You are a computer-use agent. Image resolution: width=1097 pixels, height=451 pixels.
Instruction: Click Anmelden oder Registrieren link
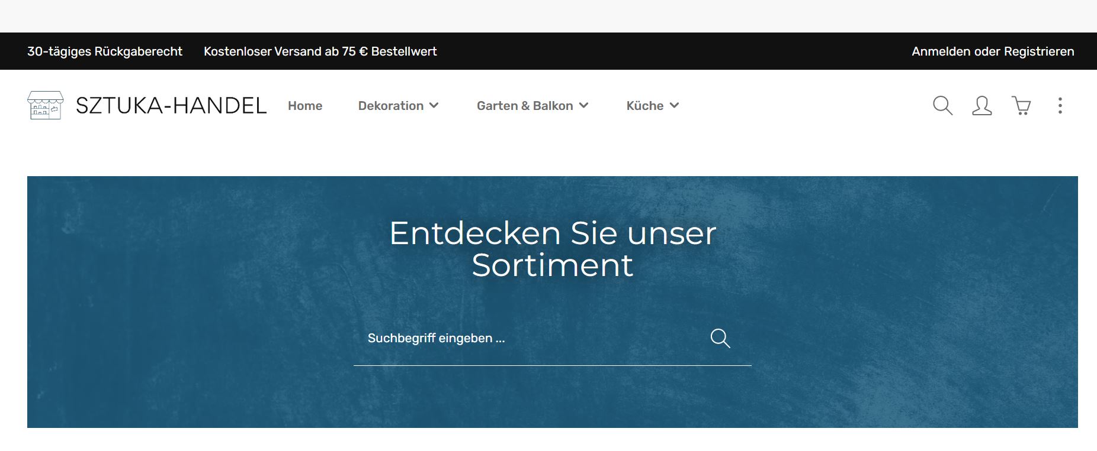pos(993,51)
